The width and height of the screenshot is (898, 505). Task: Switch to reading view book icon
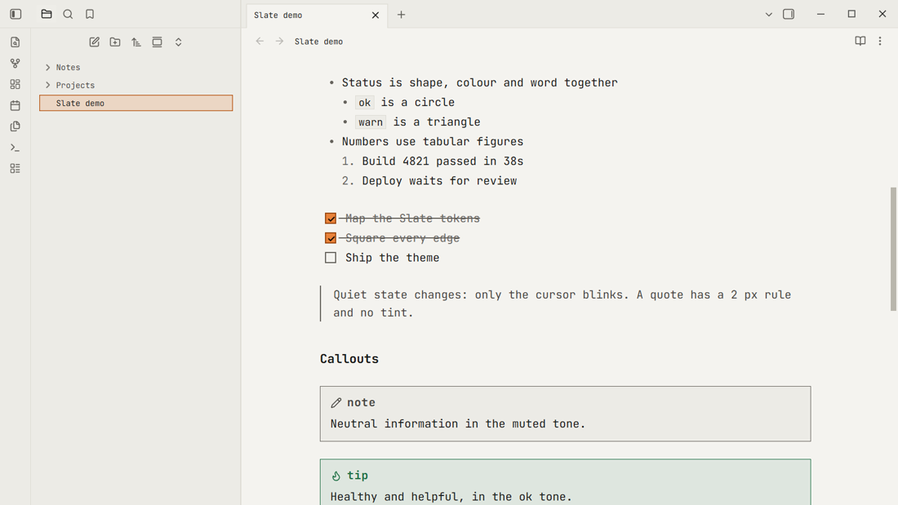click(860, 41)
